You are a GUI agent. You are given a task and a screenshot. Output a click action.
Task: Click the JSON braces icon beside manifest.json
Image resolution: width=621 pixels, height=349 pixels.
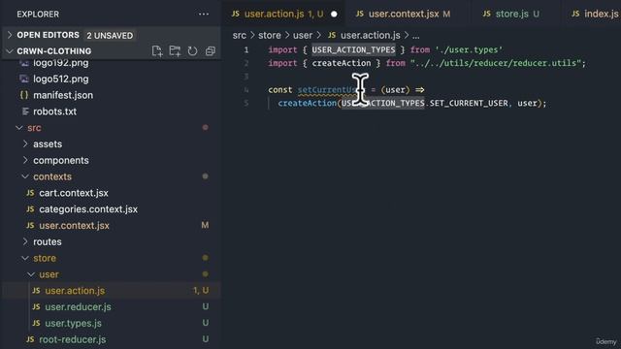pyautogui.click(x=24, y=95)
